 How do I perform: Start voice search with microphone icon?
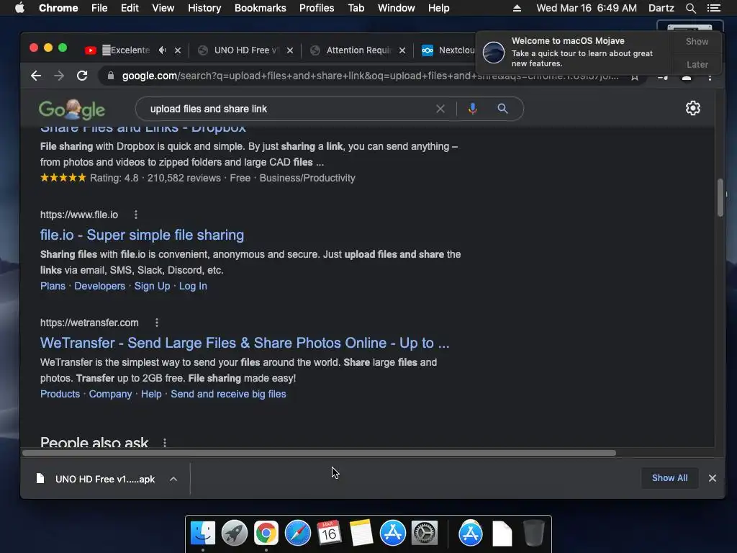pyautogui.click(x=472, y=109)
